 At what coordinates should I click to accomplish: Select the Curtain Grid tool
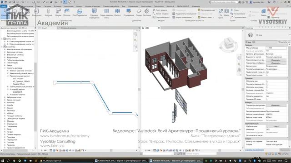coord(106,13)
